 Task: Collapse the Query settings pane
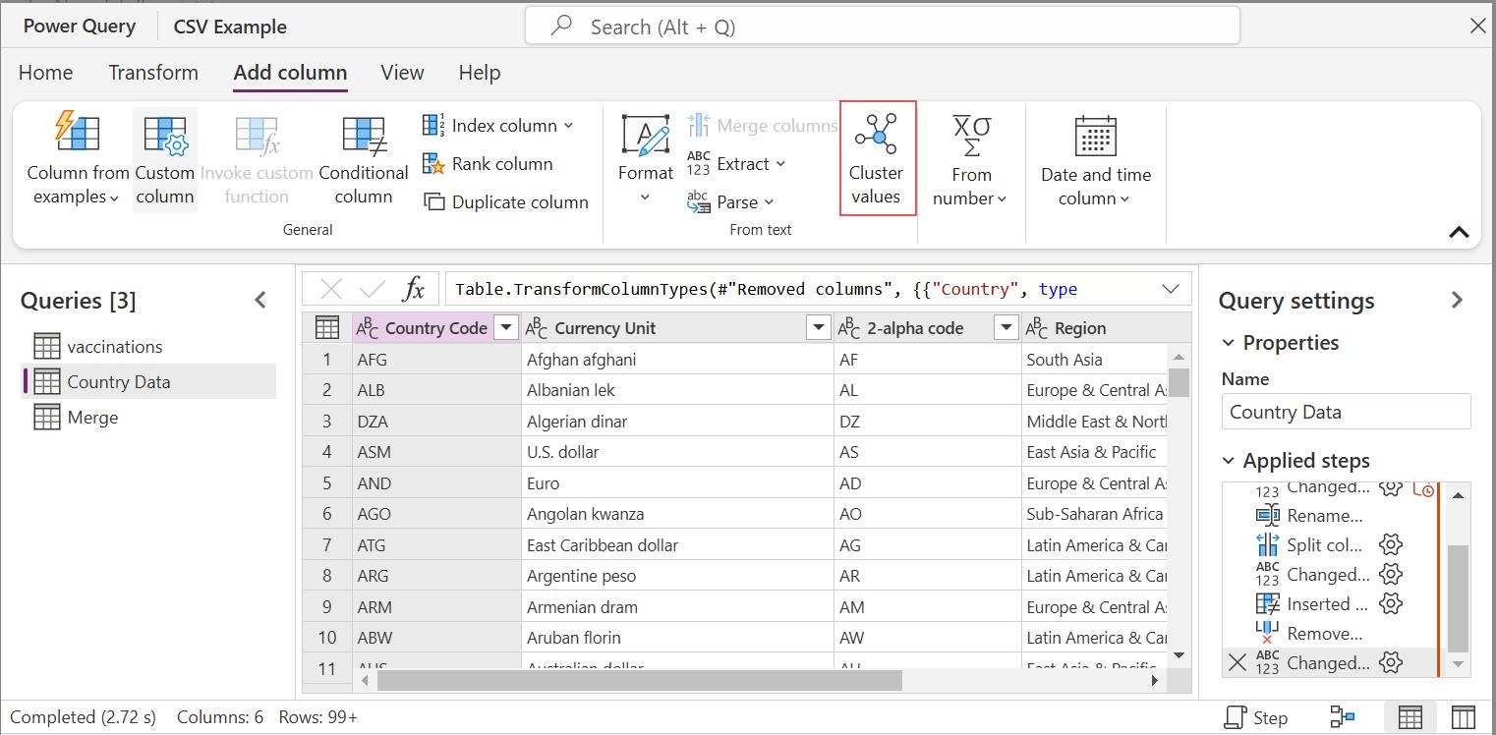coord(1457,301)
